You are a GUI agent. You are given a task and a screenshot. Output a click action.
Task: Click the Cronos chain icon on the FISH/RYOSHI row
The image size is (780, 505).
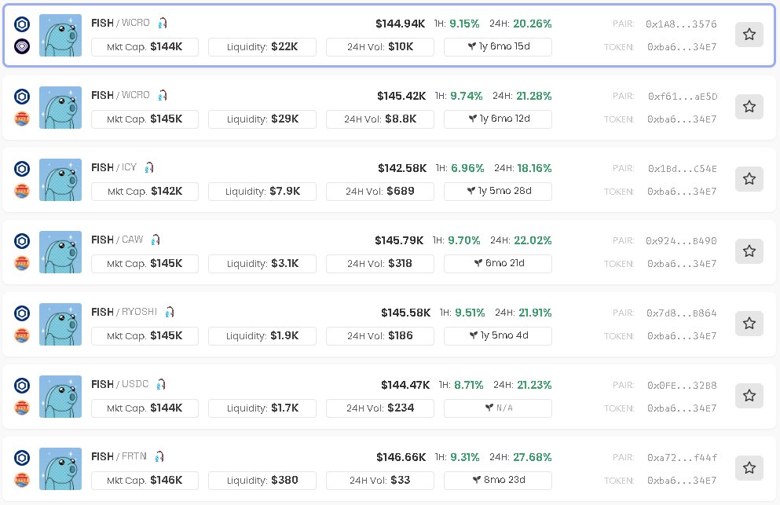(x=21, y=313)
